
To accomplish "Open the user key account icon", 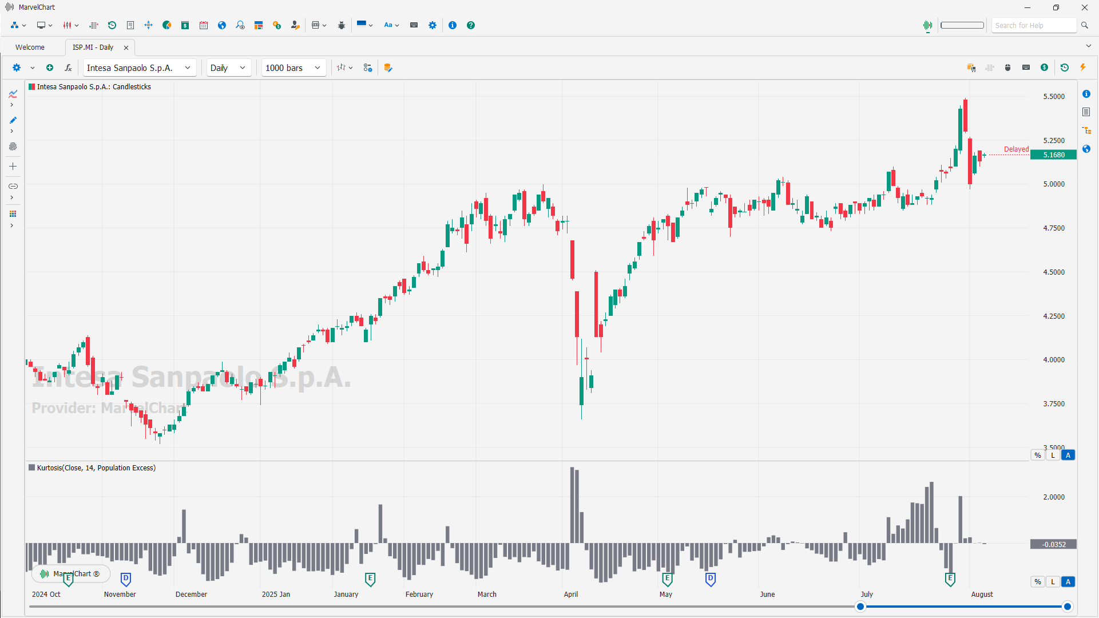I will tap(295, 25).
